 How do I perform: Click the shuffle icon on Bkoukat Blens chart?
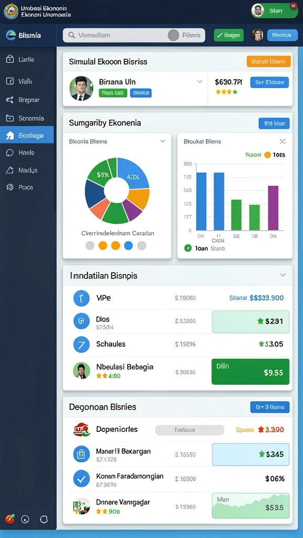(282, 141)
